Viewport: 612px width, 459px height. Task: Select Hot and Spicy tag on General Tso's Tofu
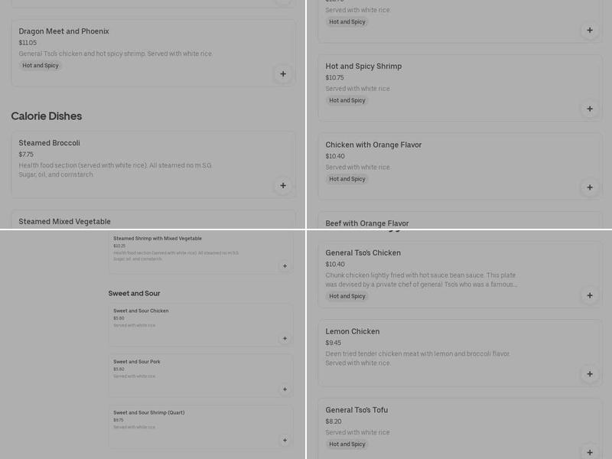[347, 444]
